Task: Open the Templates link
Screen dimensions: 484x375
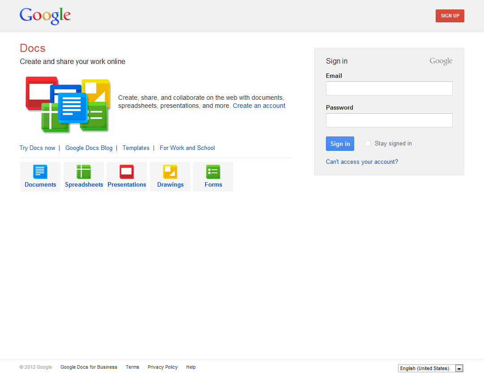Action: (136, 148)
